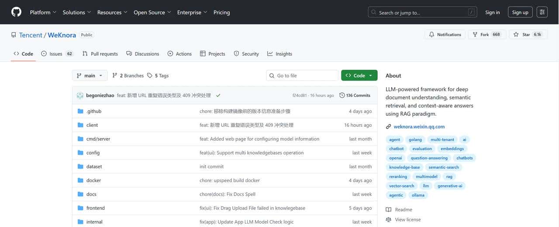The height and width of the screenshot is (227, 559).
Task: Click the green check status icon on latest commit
Action: [x=218, y=95]
